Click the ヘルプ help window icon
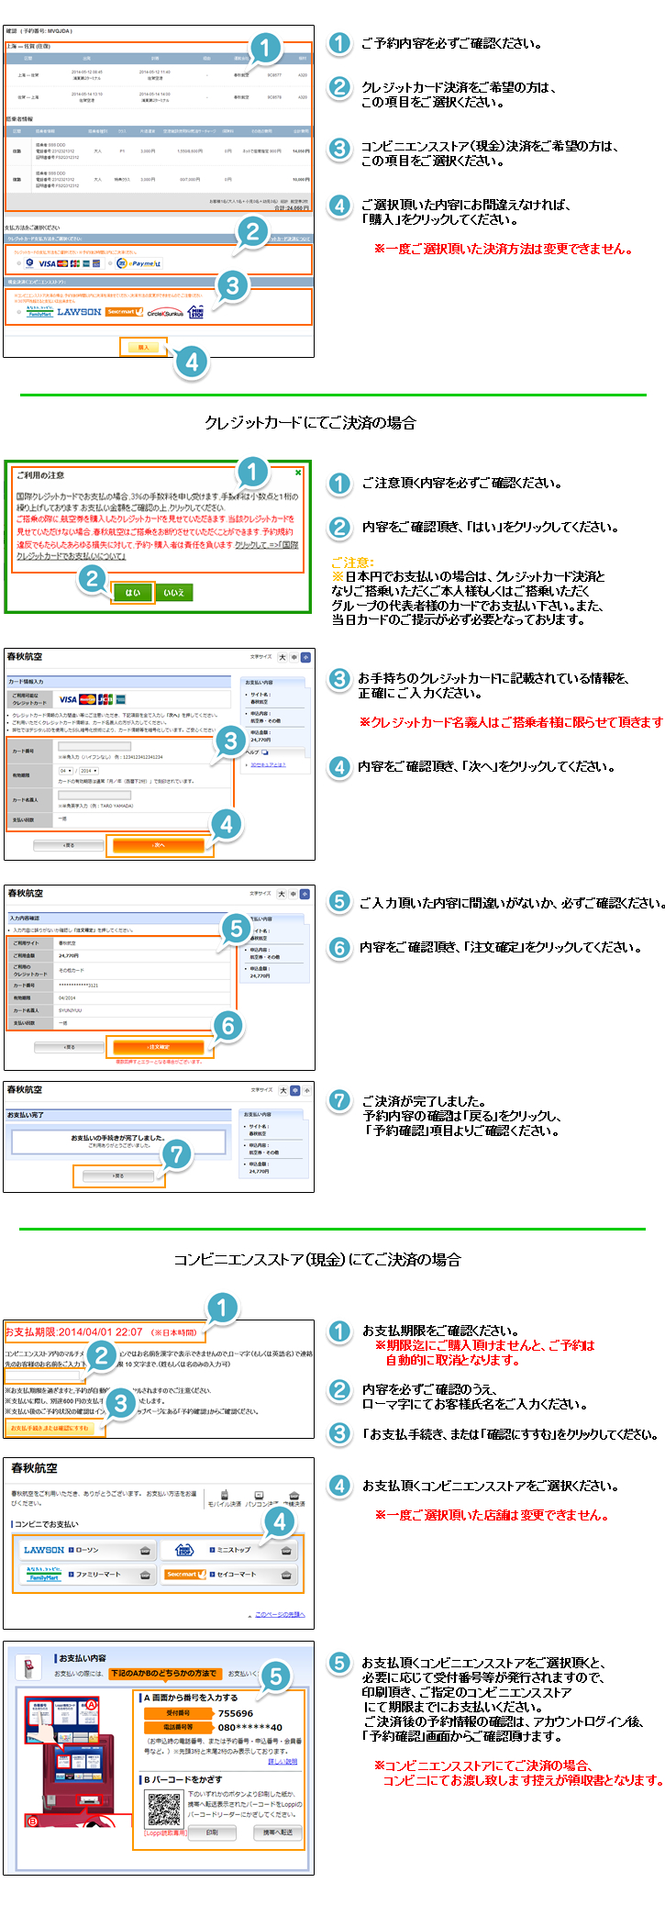Screen dimensions: 665x1927 click(265, 752)
